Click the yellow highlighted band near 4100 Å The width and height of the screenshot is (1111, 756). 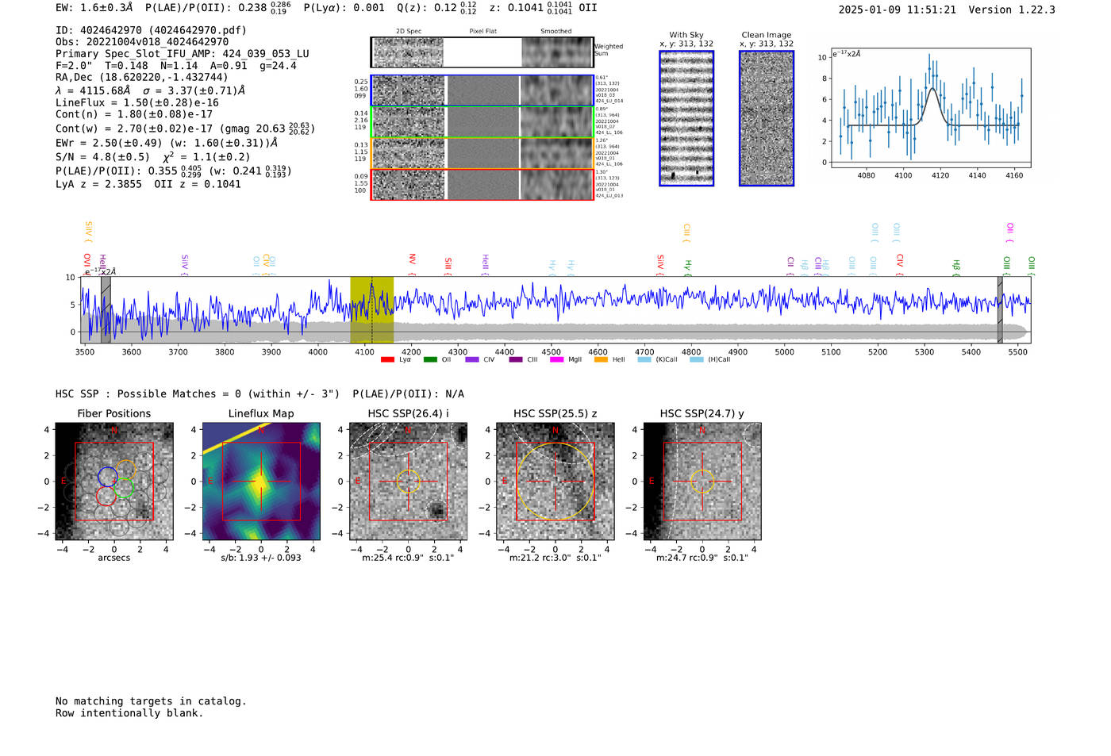click(x=371, y=310)
